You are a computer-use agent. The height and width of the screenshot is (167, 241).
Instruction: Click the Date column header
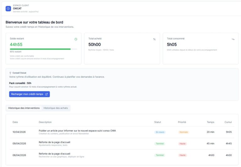coord(15,122)
